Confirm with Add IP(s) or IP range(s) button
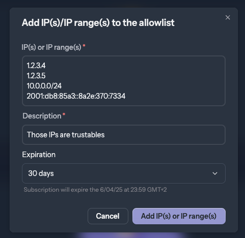 179,216
